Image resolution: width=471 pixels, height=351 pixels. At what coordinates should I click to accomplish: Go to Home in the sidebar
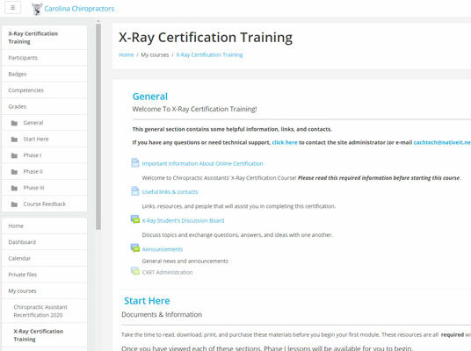[x=45, y=226]
